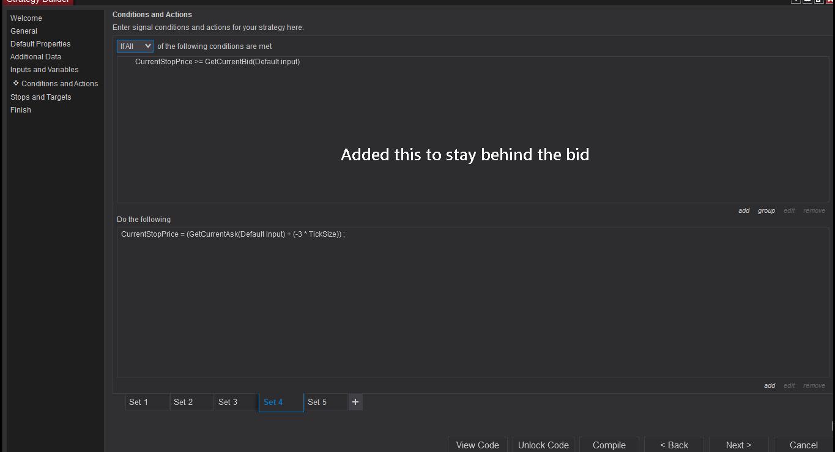Go back to the previous wizard page
The image size is (835, 452).
tap(674, 445)
